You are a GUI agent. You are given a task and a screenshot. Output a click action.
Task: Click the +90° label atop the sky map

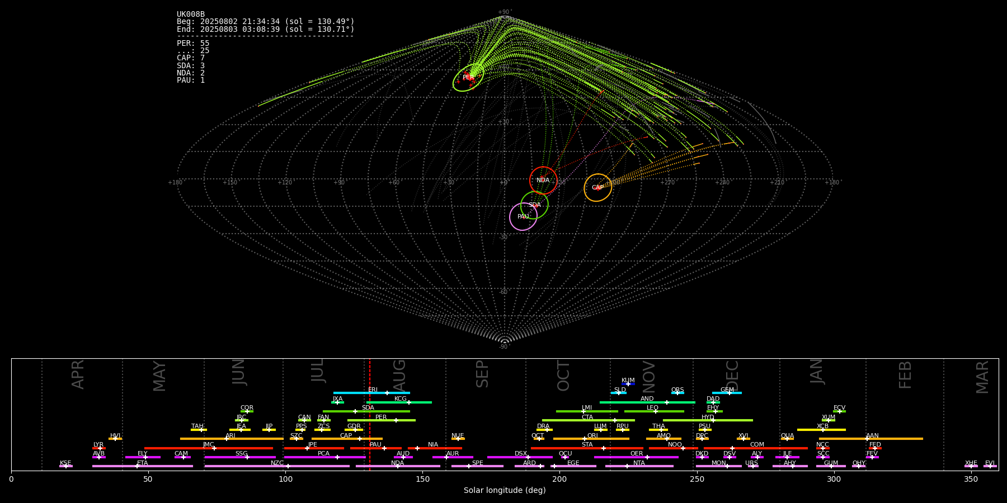coord(505,12)
